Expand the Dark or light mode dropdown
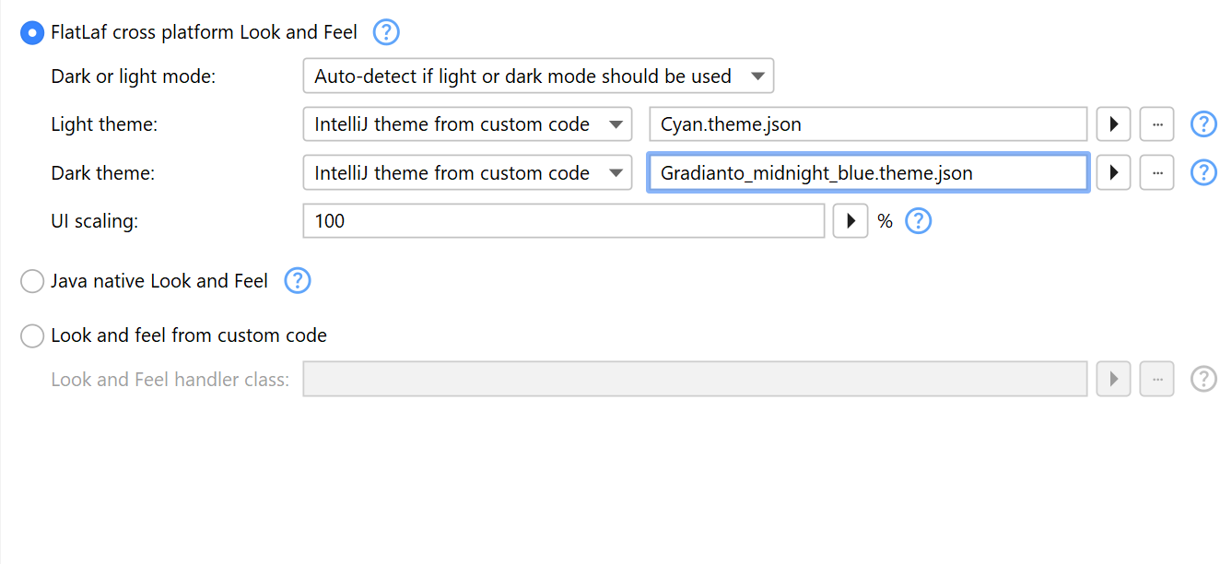Viewport: 1232px width, 564px height. [538, 76]
